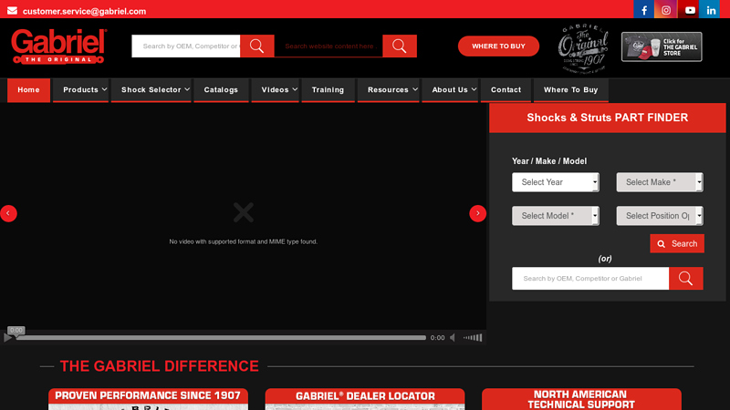
Task: Open the YouTube channel icon
Action: click(x=690, y=10)
